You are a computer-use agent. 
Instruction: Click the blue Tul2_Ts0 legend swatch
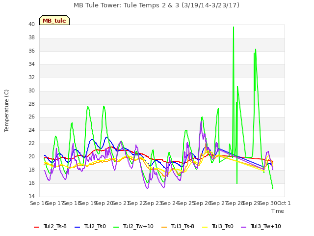pos(78,227)
